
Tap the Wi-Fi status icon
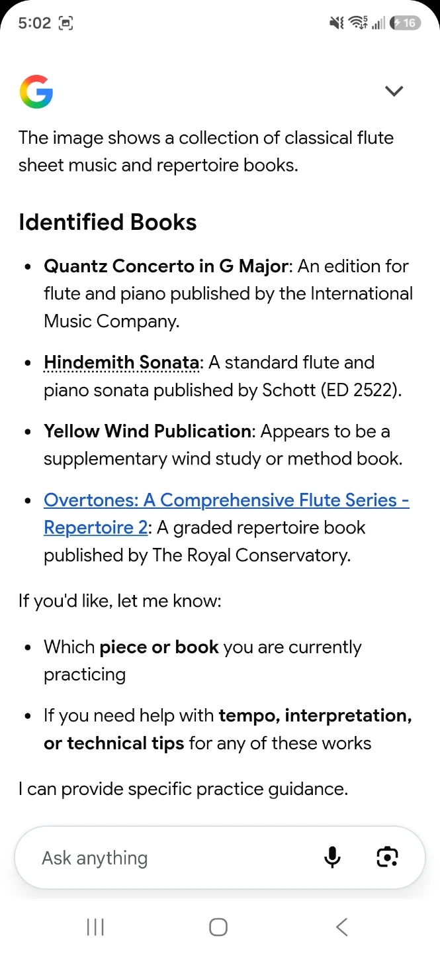pos(358,23)
